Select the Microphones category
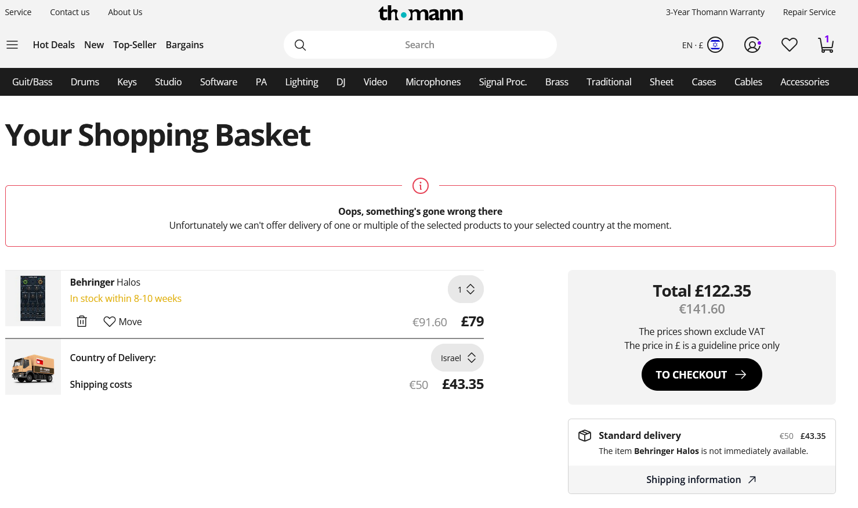 pyautogui.click(x=433, y=82)
